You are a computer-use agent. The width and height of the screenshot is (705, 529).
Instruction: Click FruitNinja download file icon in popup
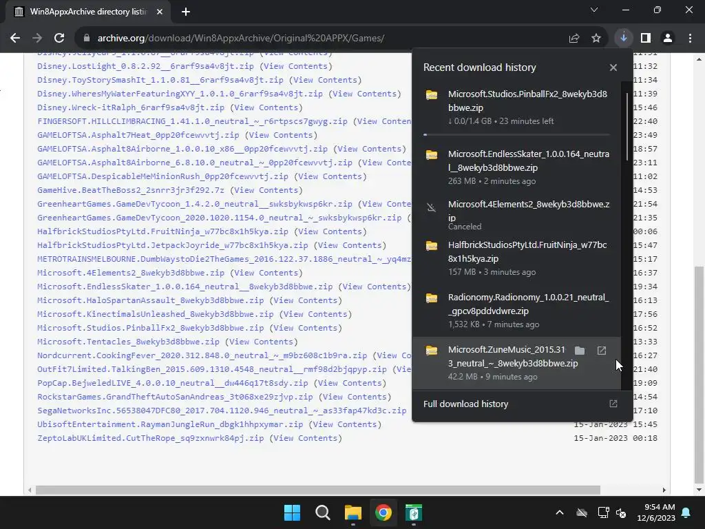[432, 246]
